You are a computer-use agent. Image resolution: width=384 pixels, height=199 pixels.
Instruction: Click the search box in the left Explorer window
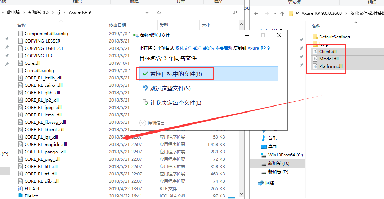coord(204,13)
